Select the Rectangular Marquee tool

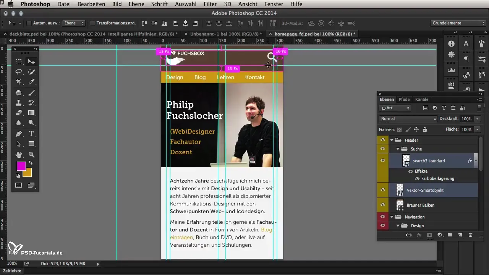click(18, 61)
